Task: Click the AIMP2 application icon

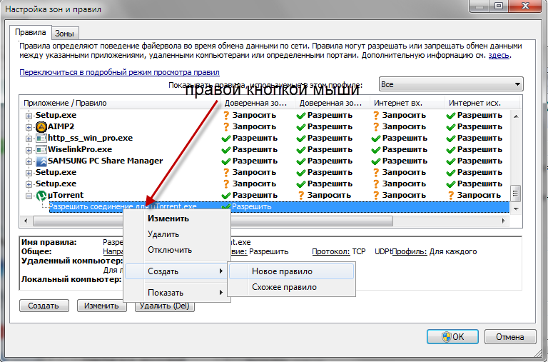Action: point(41,126)
